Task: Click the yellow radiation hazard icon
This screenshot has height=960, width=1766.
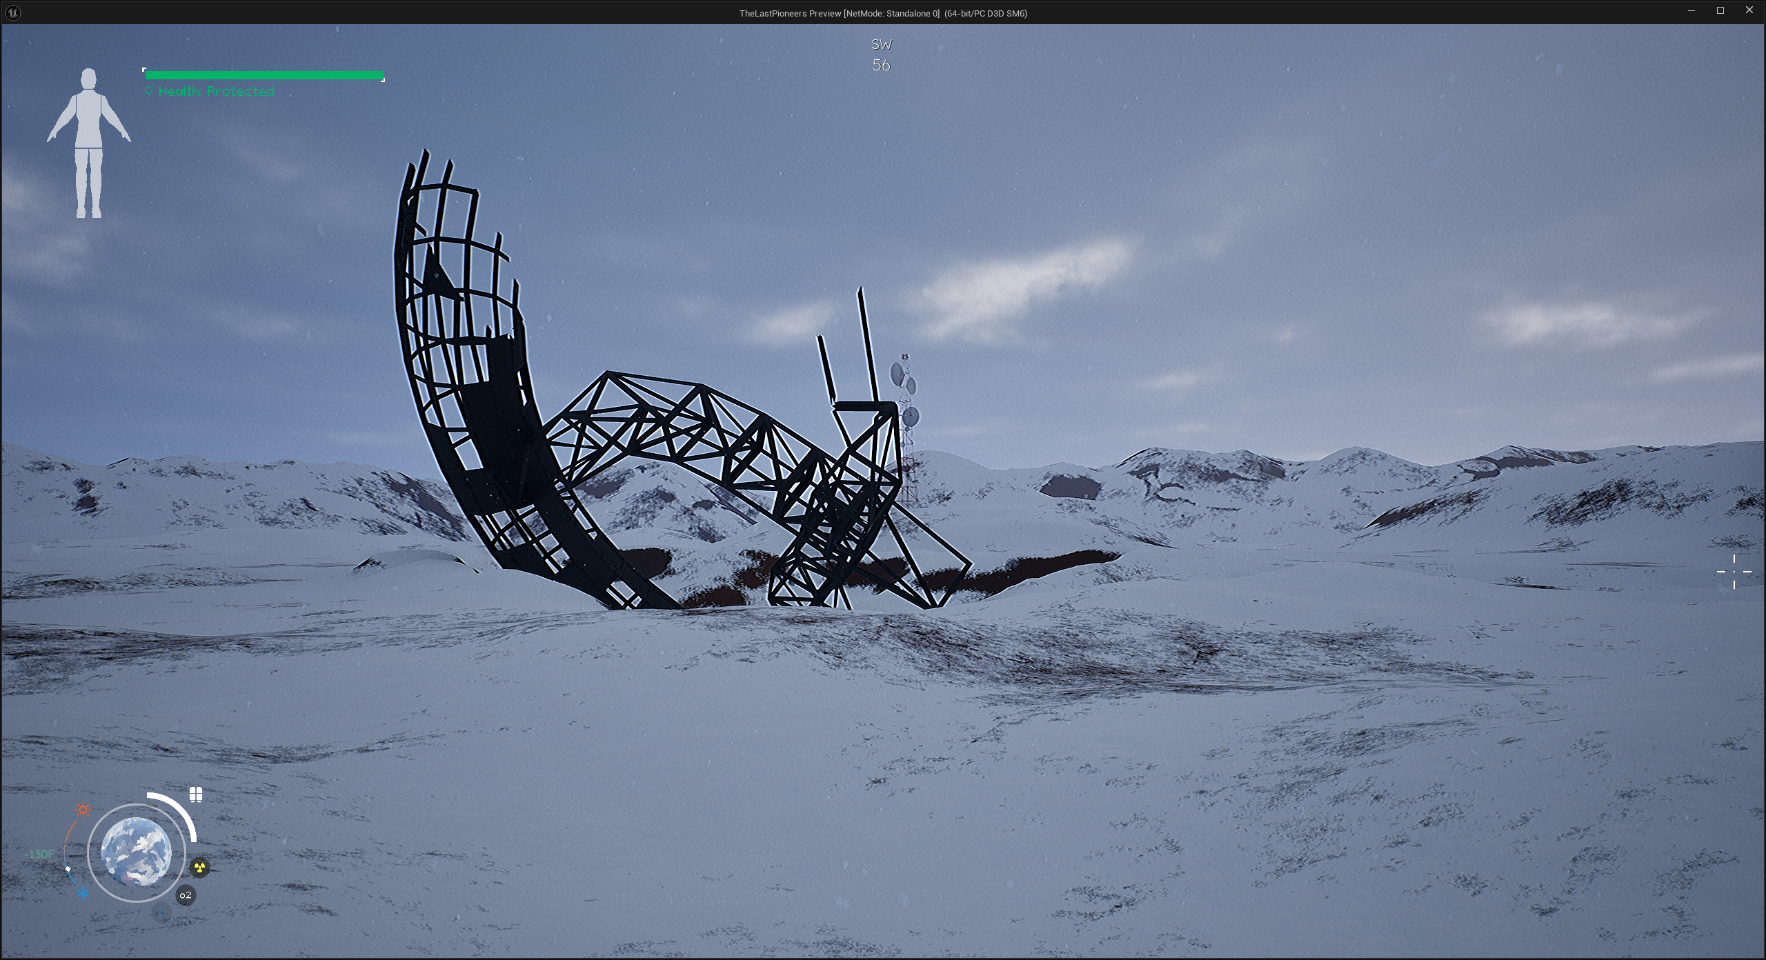Action: (x=199, y=868)
